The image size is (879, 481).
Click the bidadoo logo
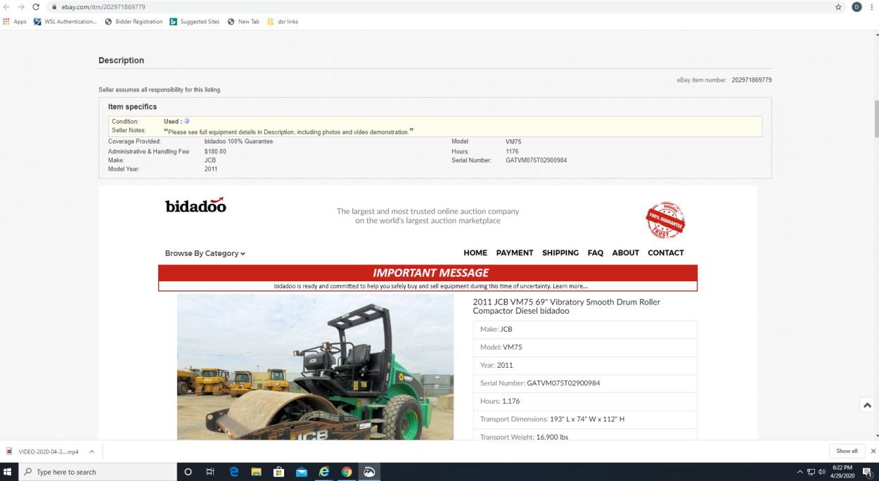pyautogui.click(x=195, y=206)
